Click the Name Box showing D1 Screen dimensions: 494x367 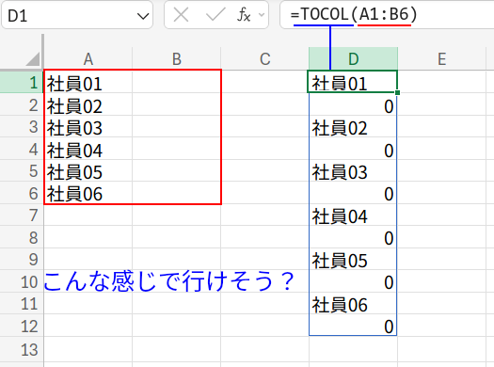[77, 15]
